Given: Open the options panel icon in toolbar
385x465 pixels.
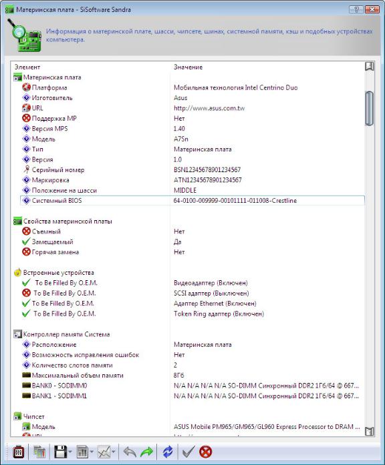Looking at the screenshot, I should [19, 452].
